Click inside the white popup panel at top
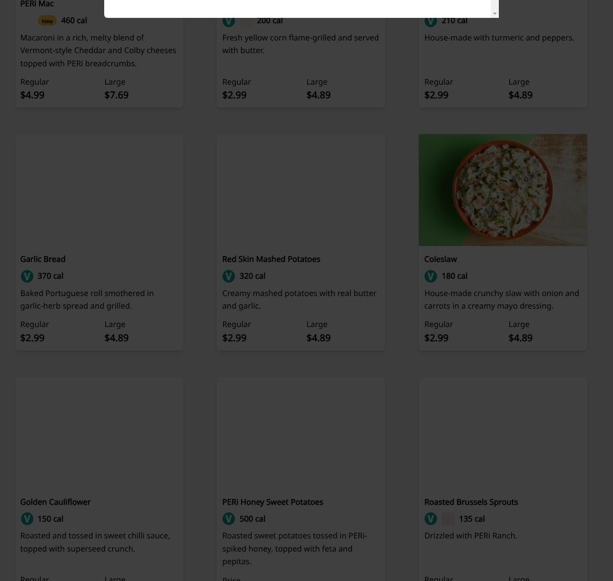This screenshot has height=581, width=613. [297, 8]
